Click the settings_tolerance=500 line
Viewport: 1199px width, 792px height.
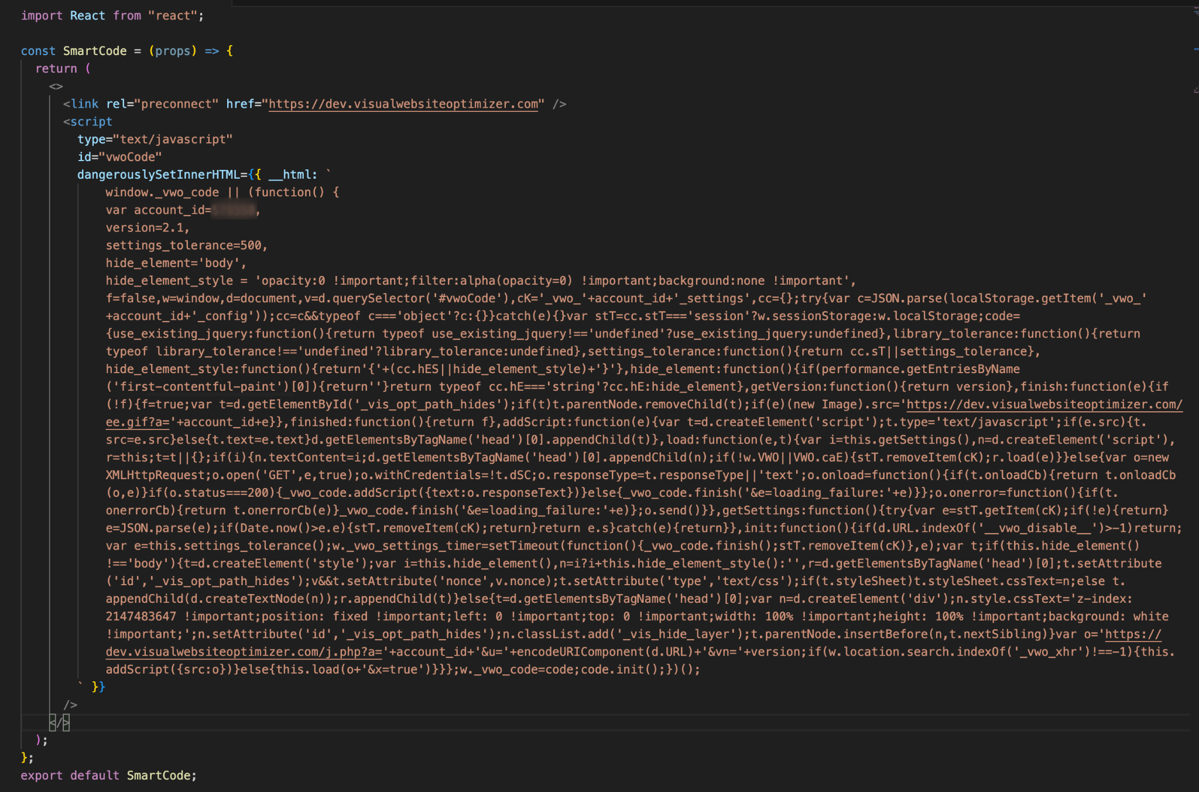click(187, 245)
